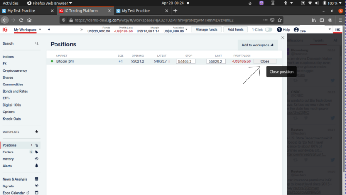Open the Commodities market category
This screenshot has width=346, height=195.
point(13,84)
